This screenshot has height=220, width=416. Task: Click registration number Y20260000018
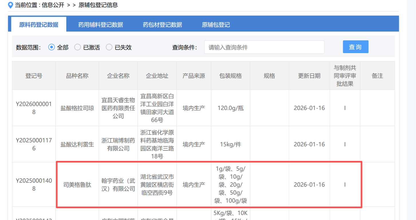34,108
